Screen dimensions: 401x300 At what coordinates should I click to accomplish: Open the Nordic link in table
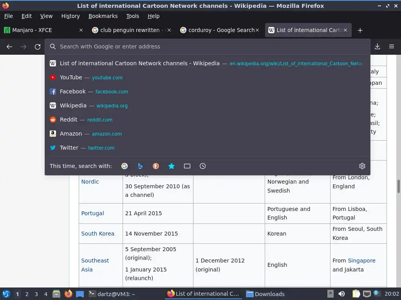click(x=90, y=182)
